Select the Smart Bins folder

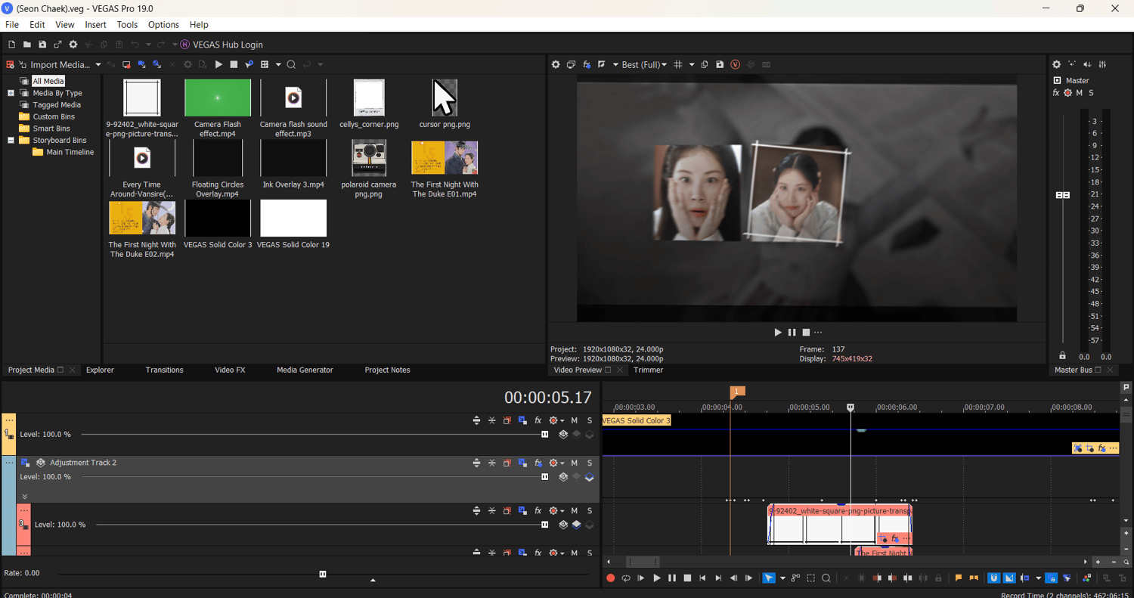point(51,129)
